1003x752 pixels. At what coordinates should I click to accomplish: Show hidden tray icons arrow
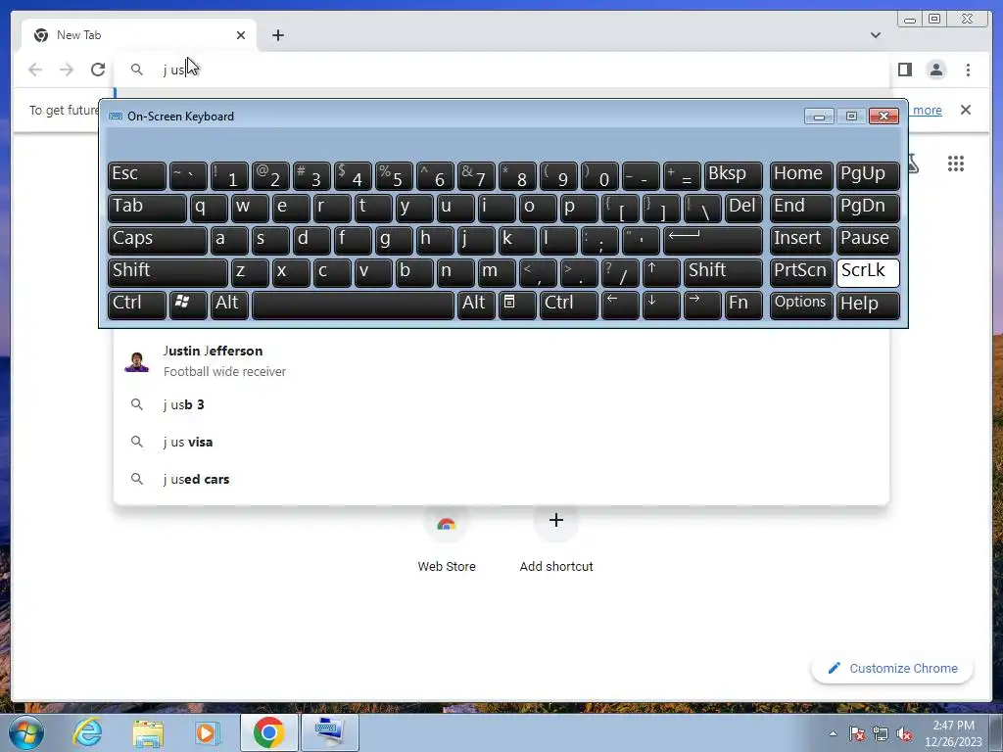tap(833, 733)
